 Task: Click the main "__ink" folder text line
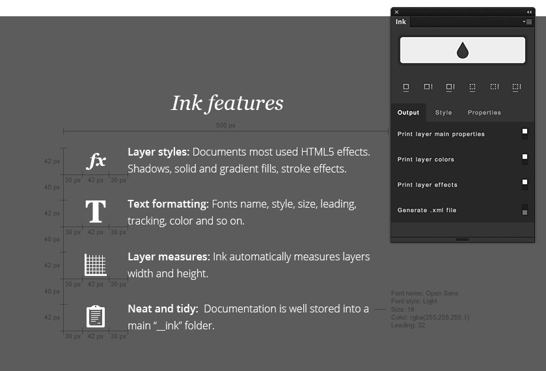point(171,325)
